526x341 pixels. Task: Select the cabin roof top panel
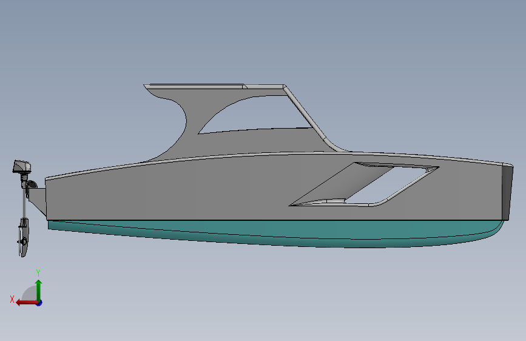pyautogui.click(x=215, y=87)
